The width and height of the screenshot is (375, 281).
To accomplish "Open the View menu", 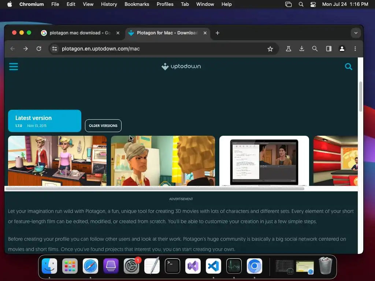I will point(88,4).
